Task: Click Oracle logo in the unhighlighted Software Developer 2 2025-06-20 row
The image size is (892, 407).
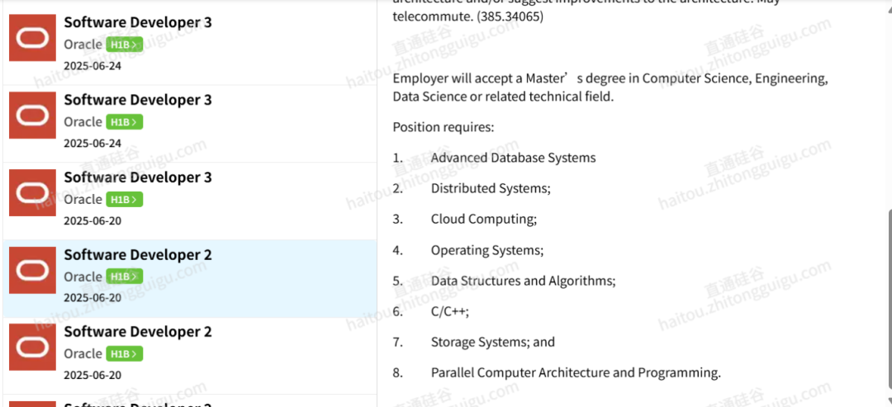Action: (x=32, y=348)
